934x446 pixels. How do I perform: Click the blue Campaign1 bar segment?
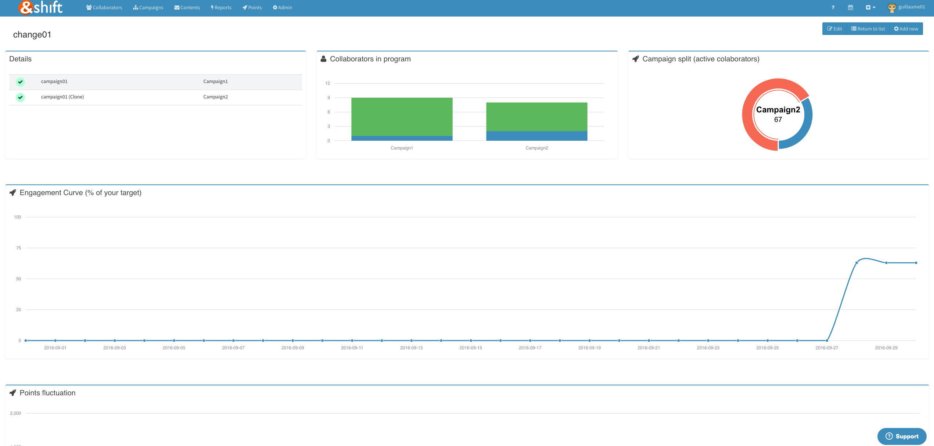point(402,138)
